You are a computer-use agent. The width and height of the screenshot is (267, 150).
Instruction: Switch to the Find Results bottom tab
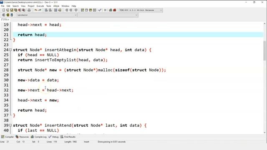(x=68, y=137)
